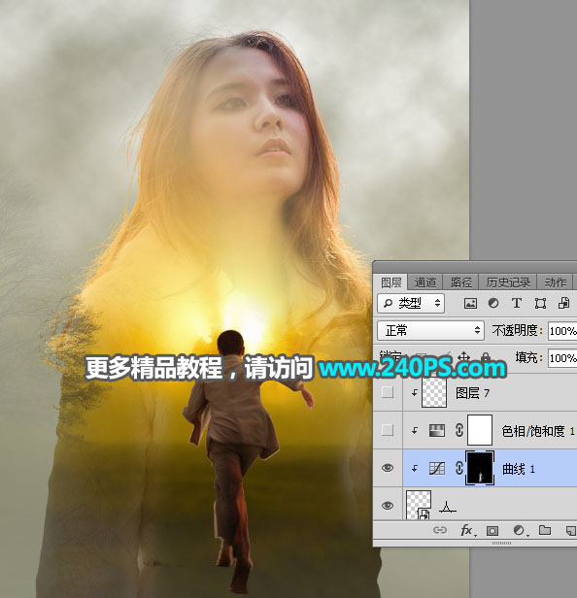Hide the 曲线 1 layer
577x598 pixels.
[388, 468]
